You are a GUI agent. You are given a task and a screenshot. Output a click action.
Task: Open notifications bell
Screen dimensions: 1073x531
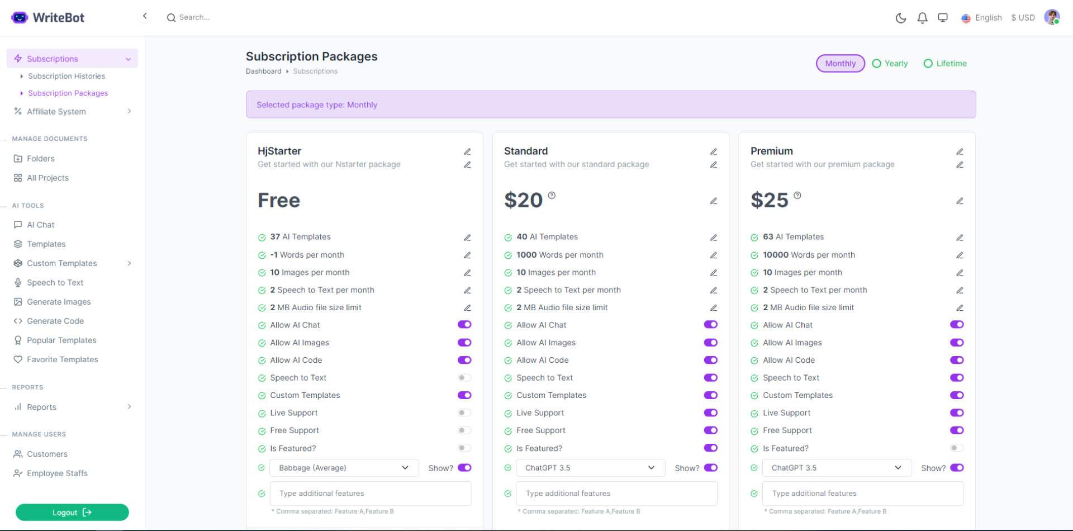[x=922, y=18]
